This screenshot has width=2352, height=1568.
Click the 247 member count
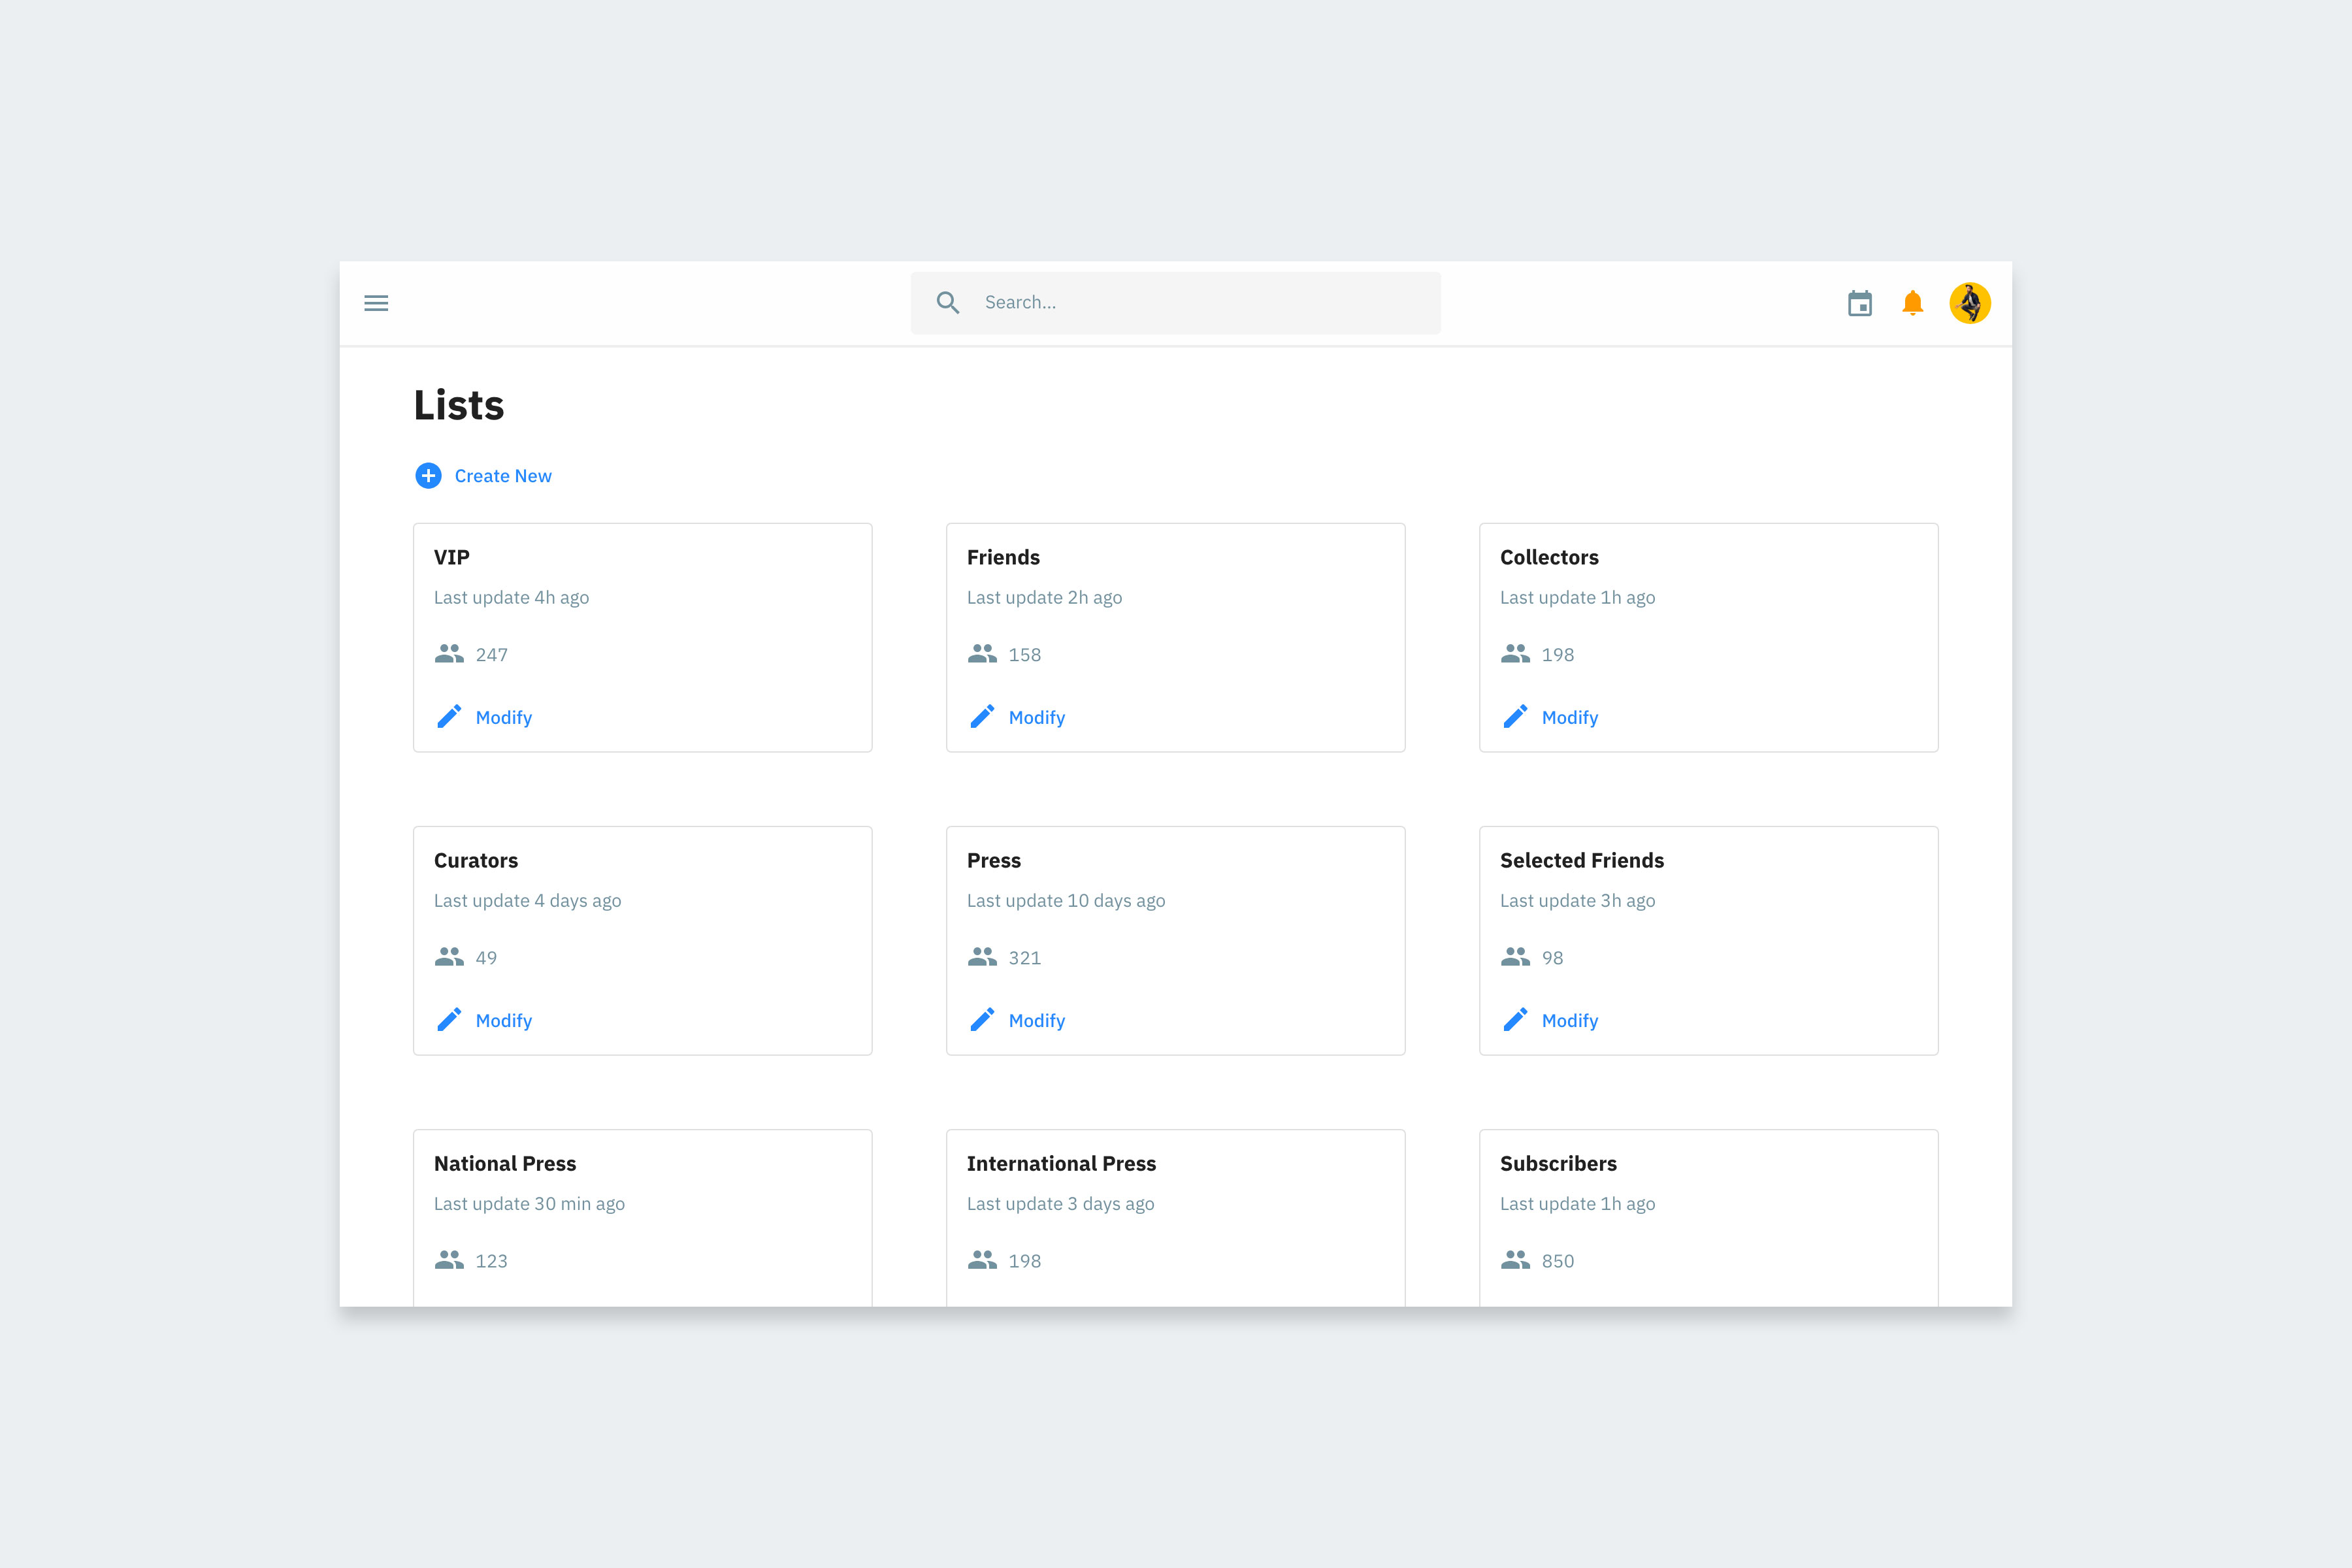491,655
